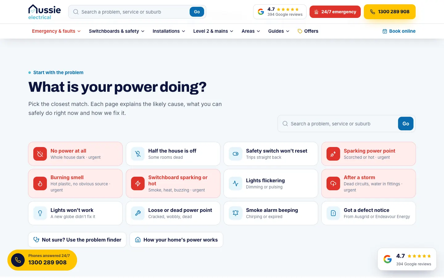
Task: Open How your home's power works
Action: click(x=176, y=240)
